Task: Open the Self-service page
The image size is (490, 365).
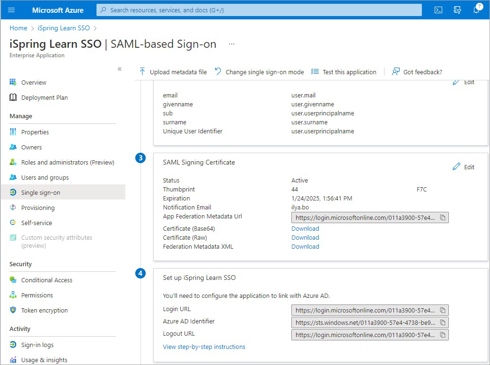Action: 36,223
